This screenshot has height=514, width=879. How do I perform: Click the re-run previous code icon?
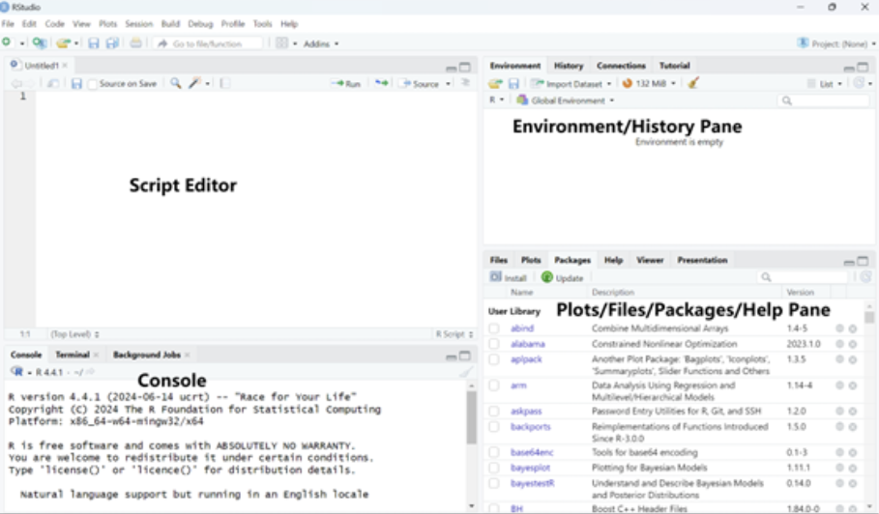click(382, 84)
